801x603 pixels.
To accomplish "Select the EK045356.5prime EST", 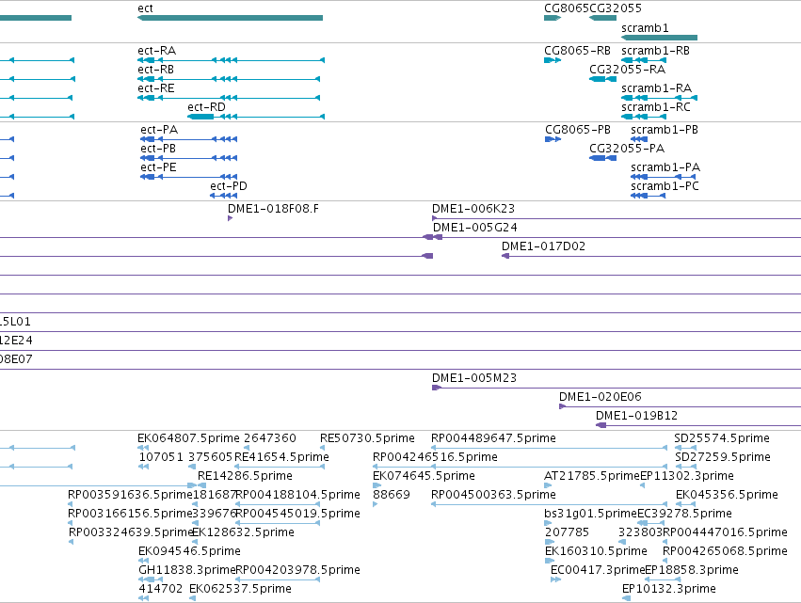I will click(686, 504).
